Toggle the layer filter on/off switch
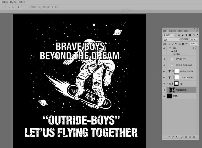This screenshot has width=202, height=148. 197,35
